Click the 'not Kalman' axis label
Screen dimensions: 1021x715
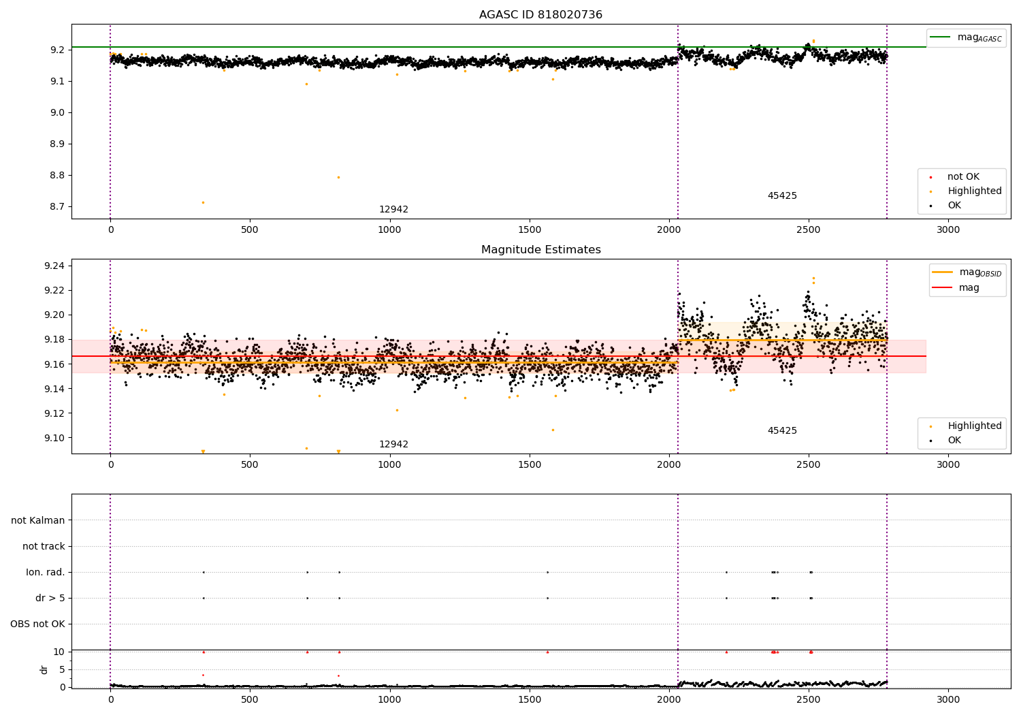(x=38, y=521)
